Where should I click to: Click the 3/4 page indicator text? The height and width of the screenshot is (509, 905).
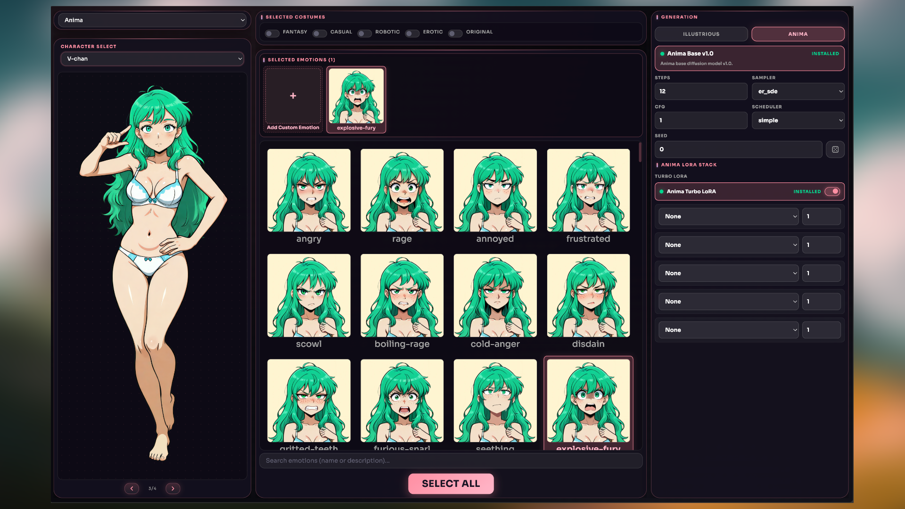point(152,489)
